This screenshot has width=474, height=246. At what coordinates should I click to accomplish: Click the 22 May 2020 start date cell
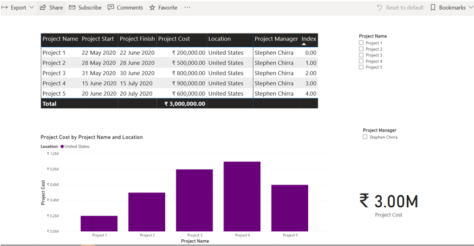[x=99, y=52]
